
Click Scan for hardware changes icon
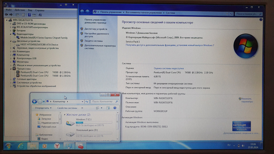coord(40,15)
